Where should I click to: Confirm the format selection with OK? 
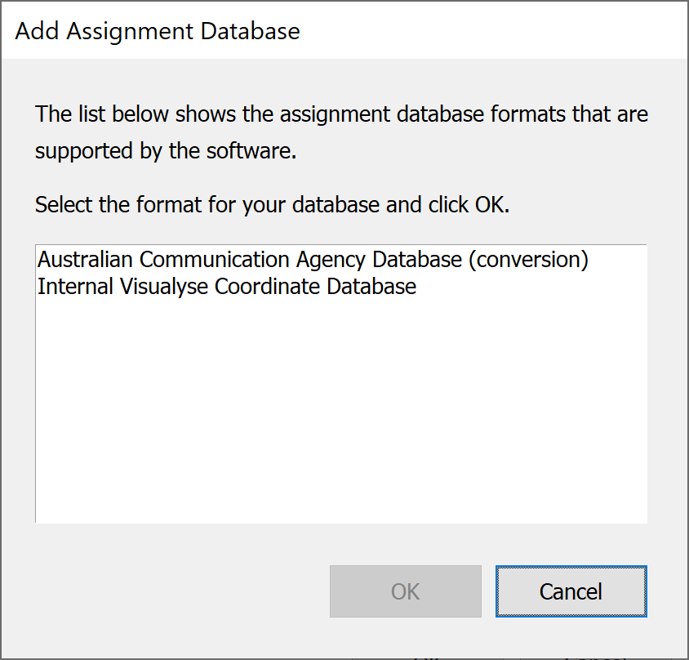click(x=406, y=591)
